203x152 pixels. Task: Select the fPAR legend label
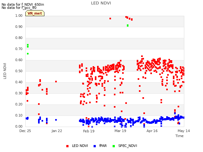click(x=103, y=146)
